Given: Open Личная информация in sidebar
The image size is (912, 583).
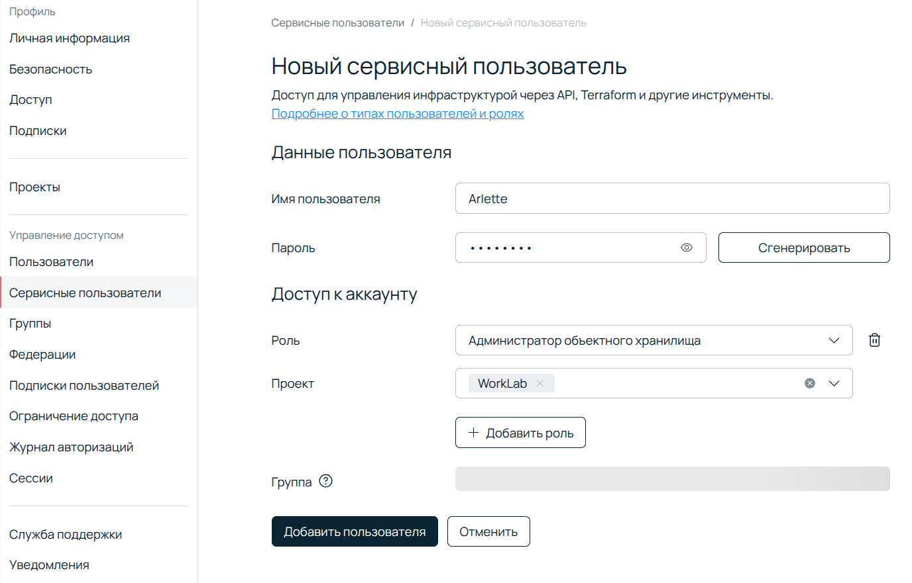Looking at the screenshot, I should click(70, 38).
